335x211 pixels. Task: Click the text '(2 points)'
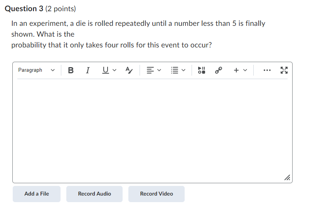click(61, 9)
